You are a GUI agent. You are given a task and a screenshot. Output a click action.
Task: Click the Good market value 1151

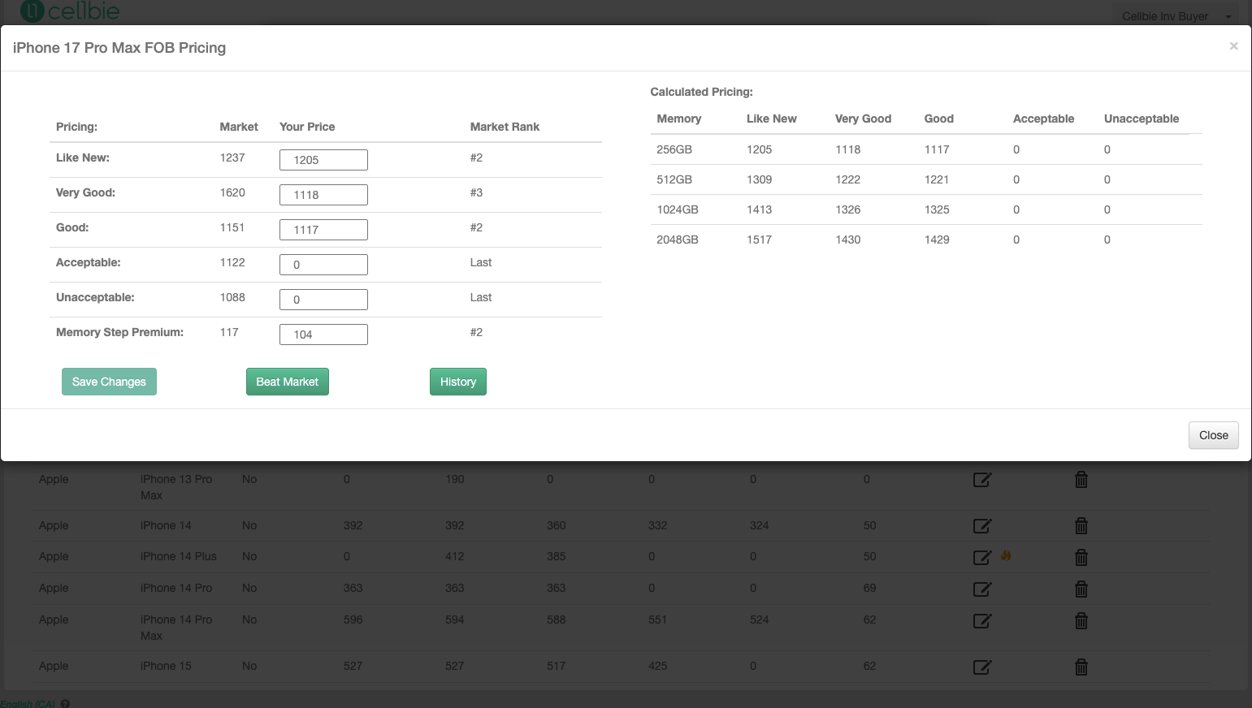[x=232, y=227]
